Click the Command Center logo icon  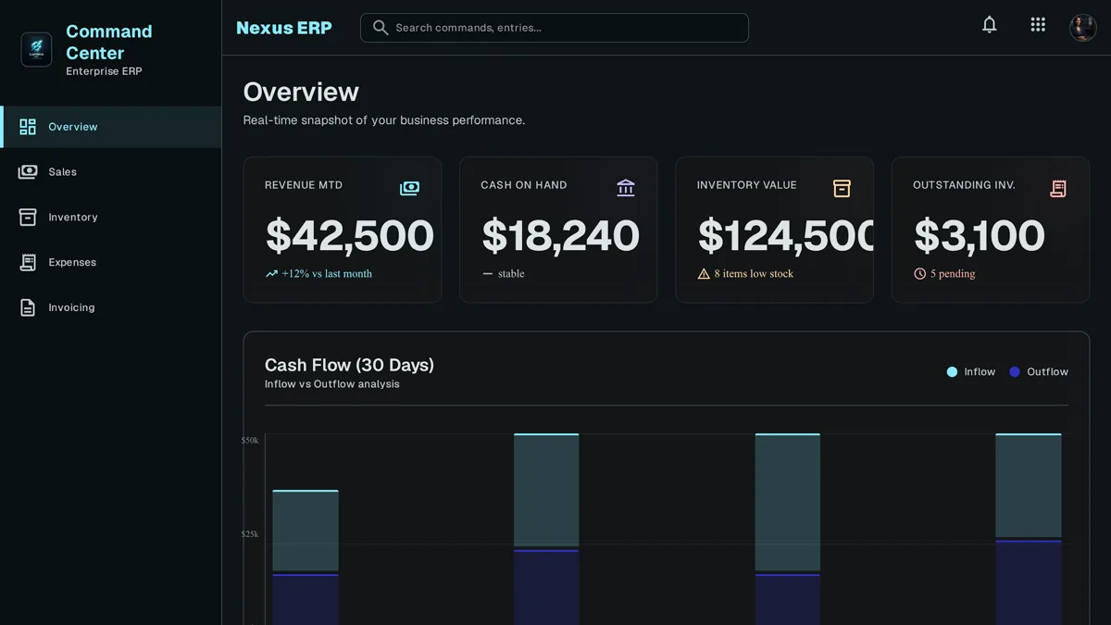point(37,49)
